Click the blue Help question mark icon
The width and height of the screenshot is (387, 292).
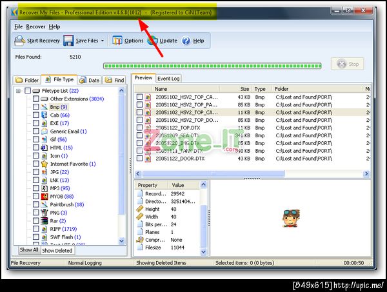186,41
